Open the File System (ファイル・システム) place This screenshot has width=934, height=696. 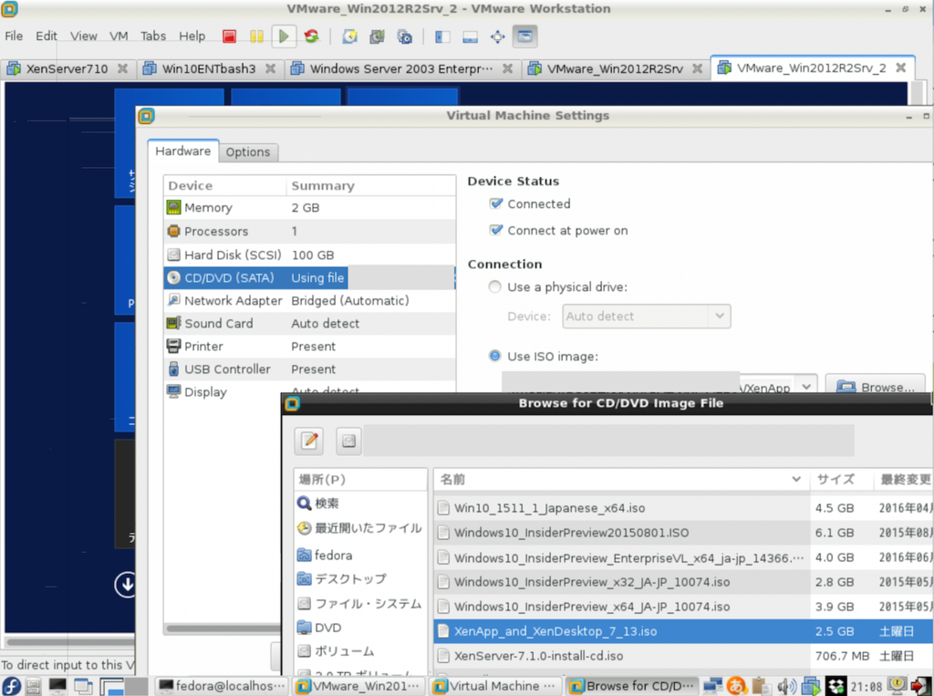360,604
